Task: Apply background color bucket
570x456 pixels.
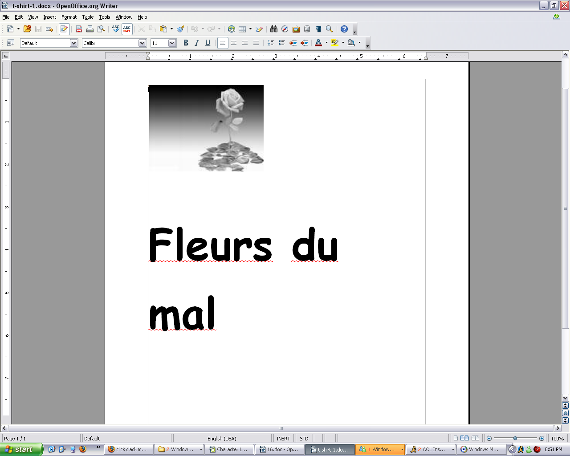Action: 351,43
